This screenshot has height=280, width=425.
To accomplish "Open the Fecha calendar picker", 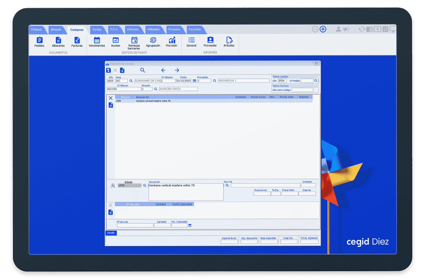I will click(194, 81).
